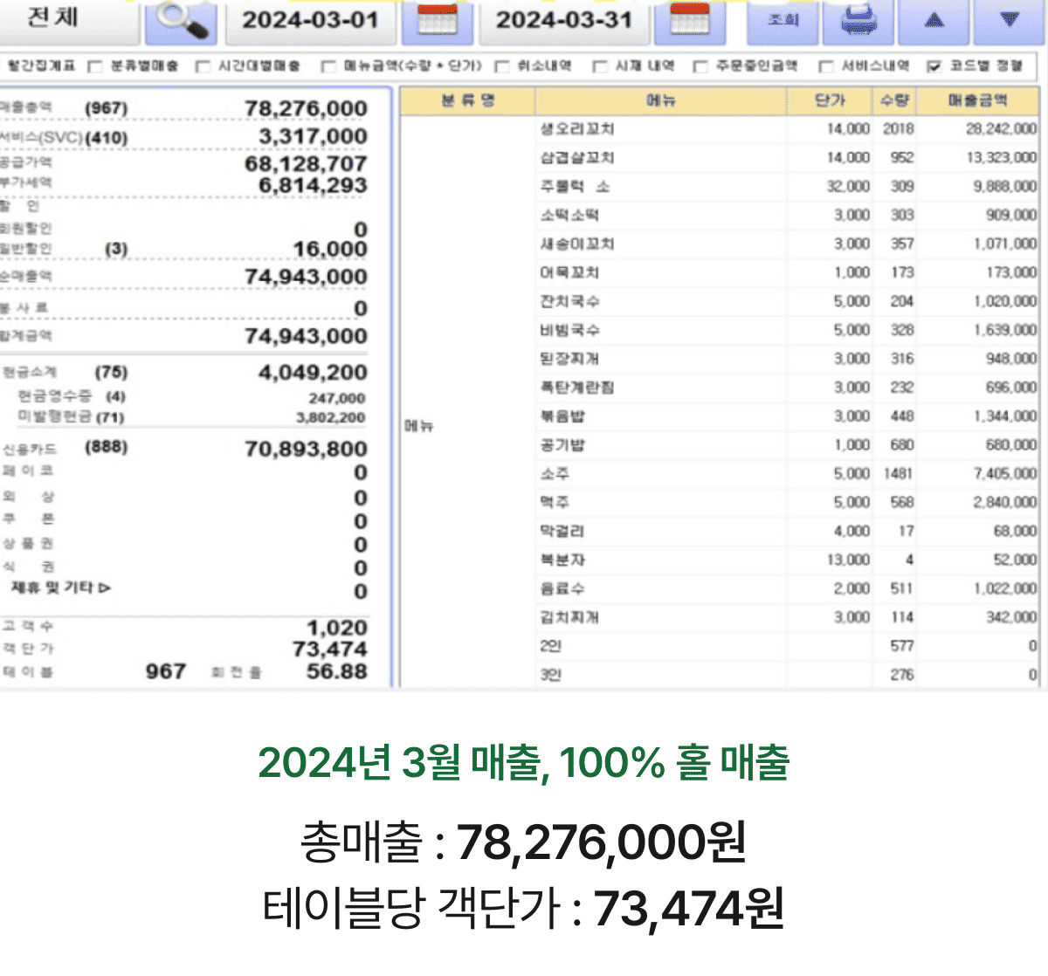Image resolution: width=1048 pixels, height=976 pixels.
Task: Click the printer icon to print report
Action: (x=859, y=21)
